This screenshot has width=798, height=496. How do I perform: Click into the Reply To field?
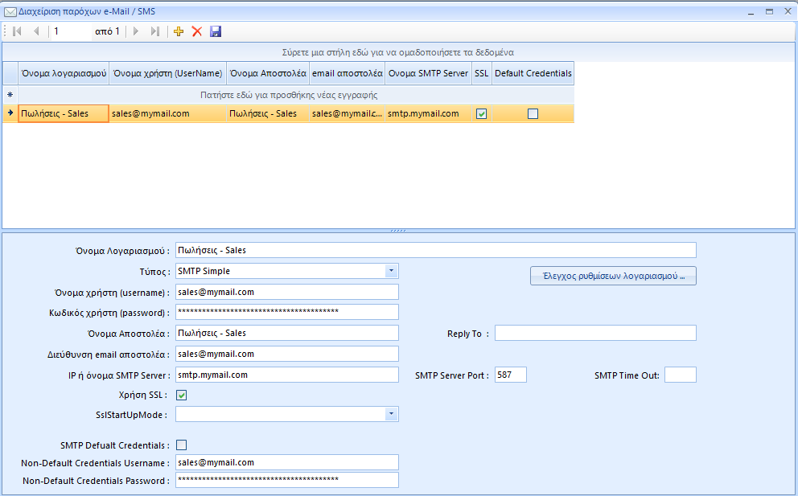tap(595, 333)
